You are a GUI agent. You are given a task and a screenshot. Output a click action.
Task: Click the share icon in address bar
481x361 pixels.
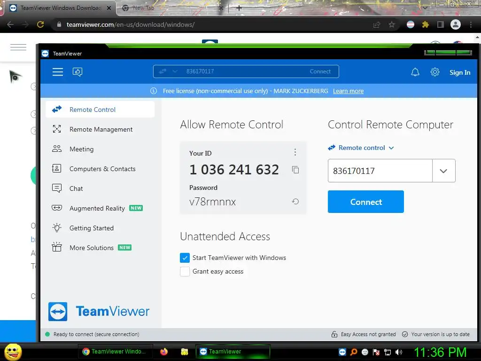[x=377, y=24]
